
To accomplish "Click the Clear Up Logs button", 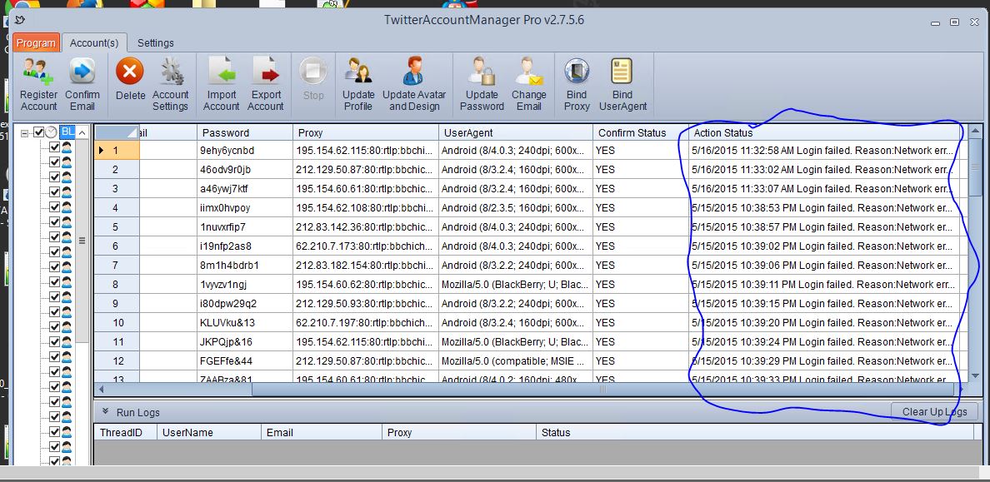I will [934, 412].
